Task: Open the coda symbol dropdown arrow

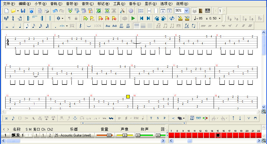Action: (x=62, y=18)
